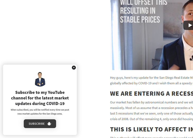193x138 pixels.
Task: Click the "WILL OFFSET THIS" caption in the video
Action: (x=144, y=3)
